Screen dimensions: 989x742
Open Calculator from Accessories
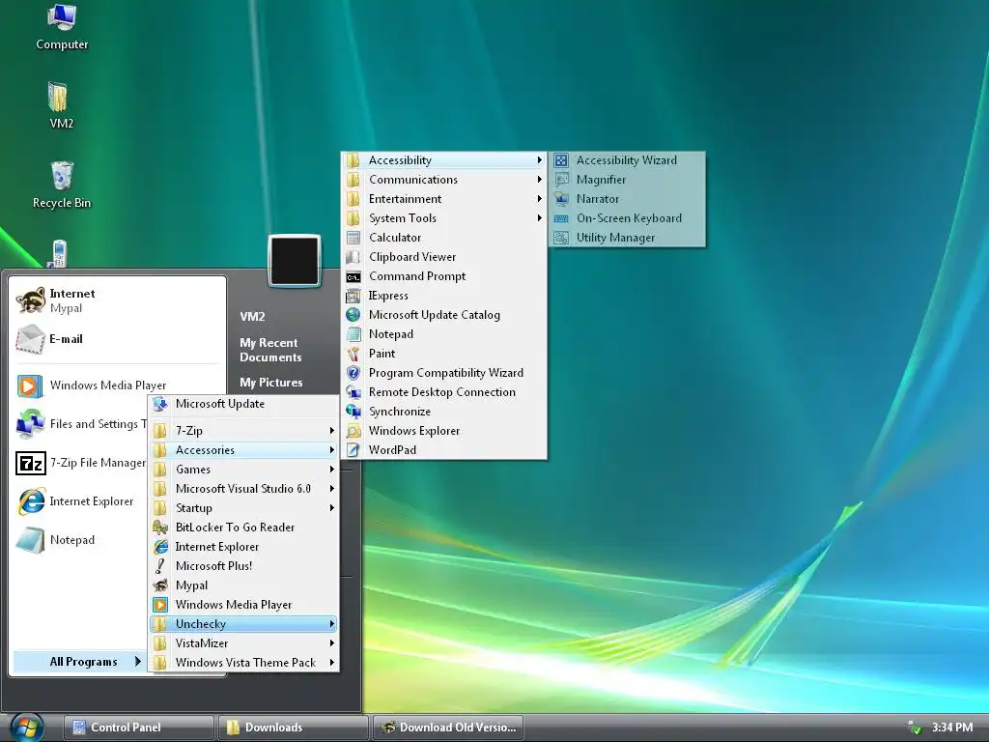pos(444,238)
